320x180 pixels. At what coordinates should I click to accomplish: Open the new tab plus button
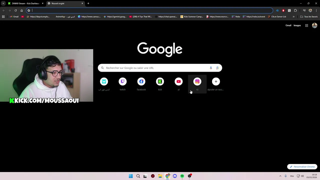pos(88,3)
